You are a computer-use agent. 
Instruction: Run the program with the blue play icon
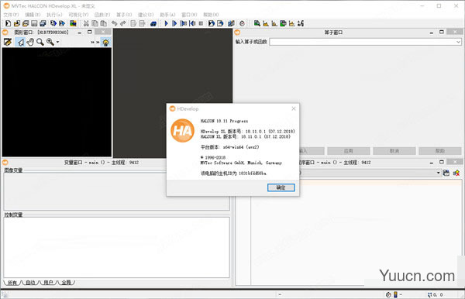(166, 23)
